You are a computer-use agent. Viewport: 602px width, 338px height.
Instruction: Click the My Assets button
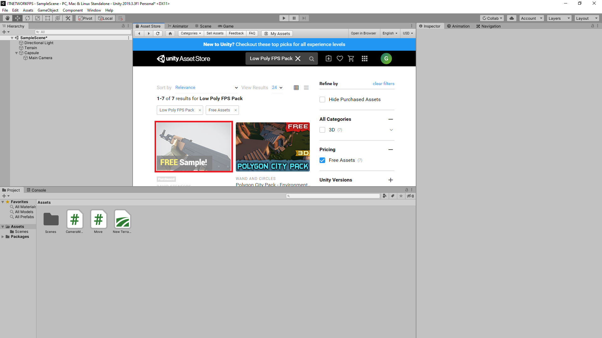point(277,33)
